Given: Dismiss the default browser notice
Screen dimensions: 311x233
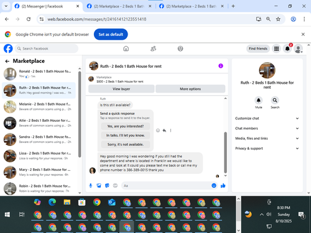Looking at the screenshot, I should point(303,34).
